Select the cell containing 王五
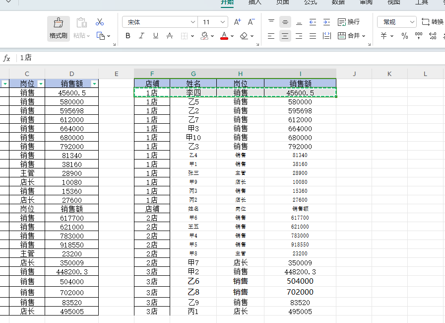This screenshot has height=323, width=445. (x=193, y=227)
